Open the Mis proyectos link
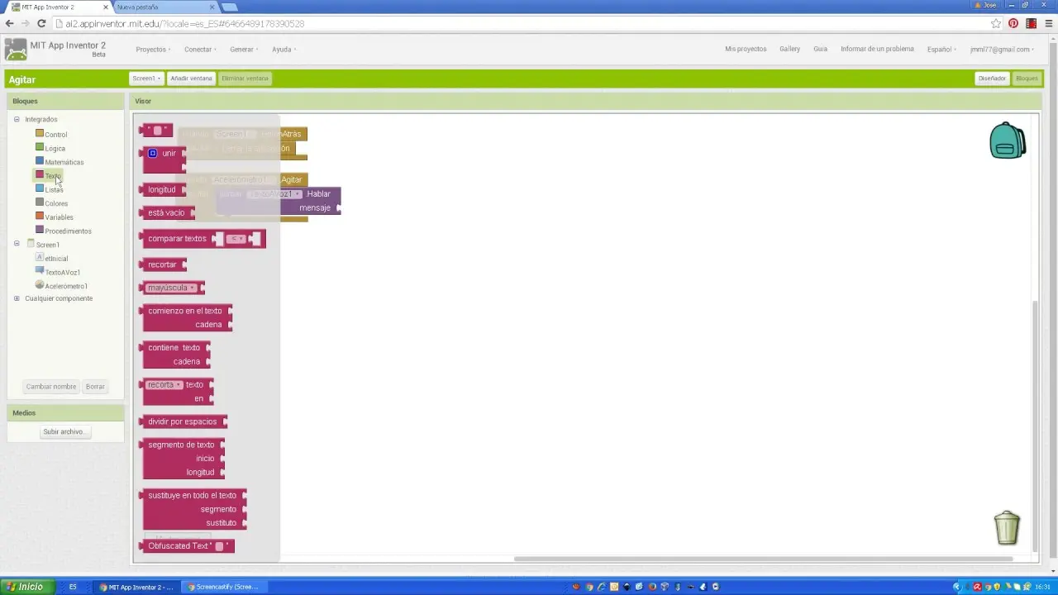The image size is (1058, 595). pos(746,50)
